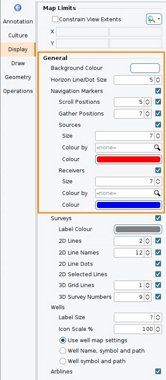Toggle the 2D Line Dots checkbox

tap(158, 264)
